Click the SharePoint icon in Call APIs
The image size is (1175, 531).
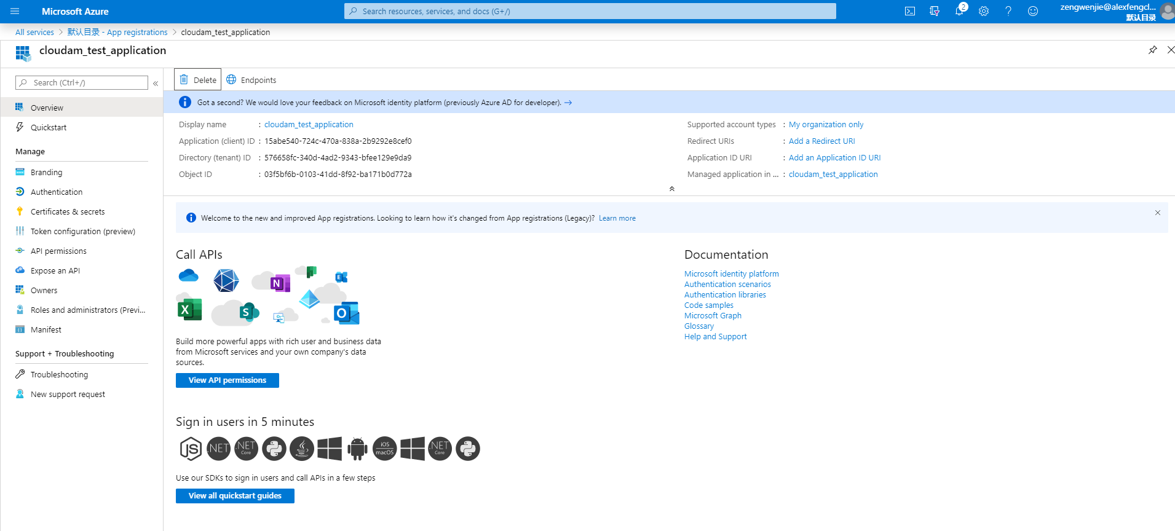[x=248, y=312]
